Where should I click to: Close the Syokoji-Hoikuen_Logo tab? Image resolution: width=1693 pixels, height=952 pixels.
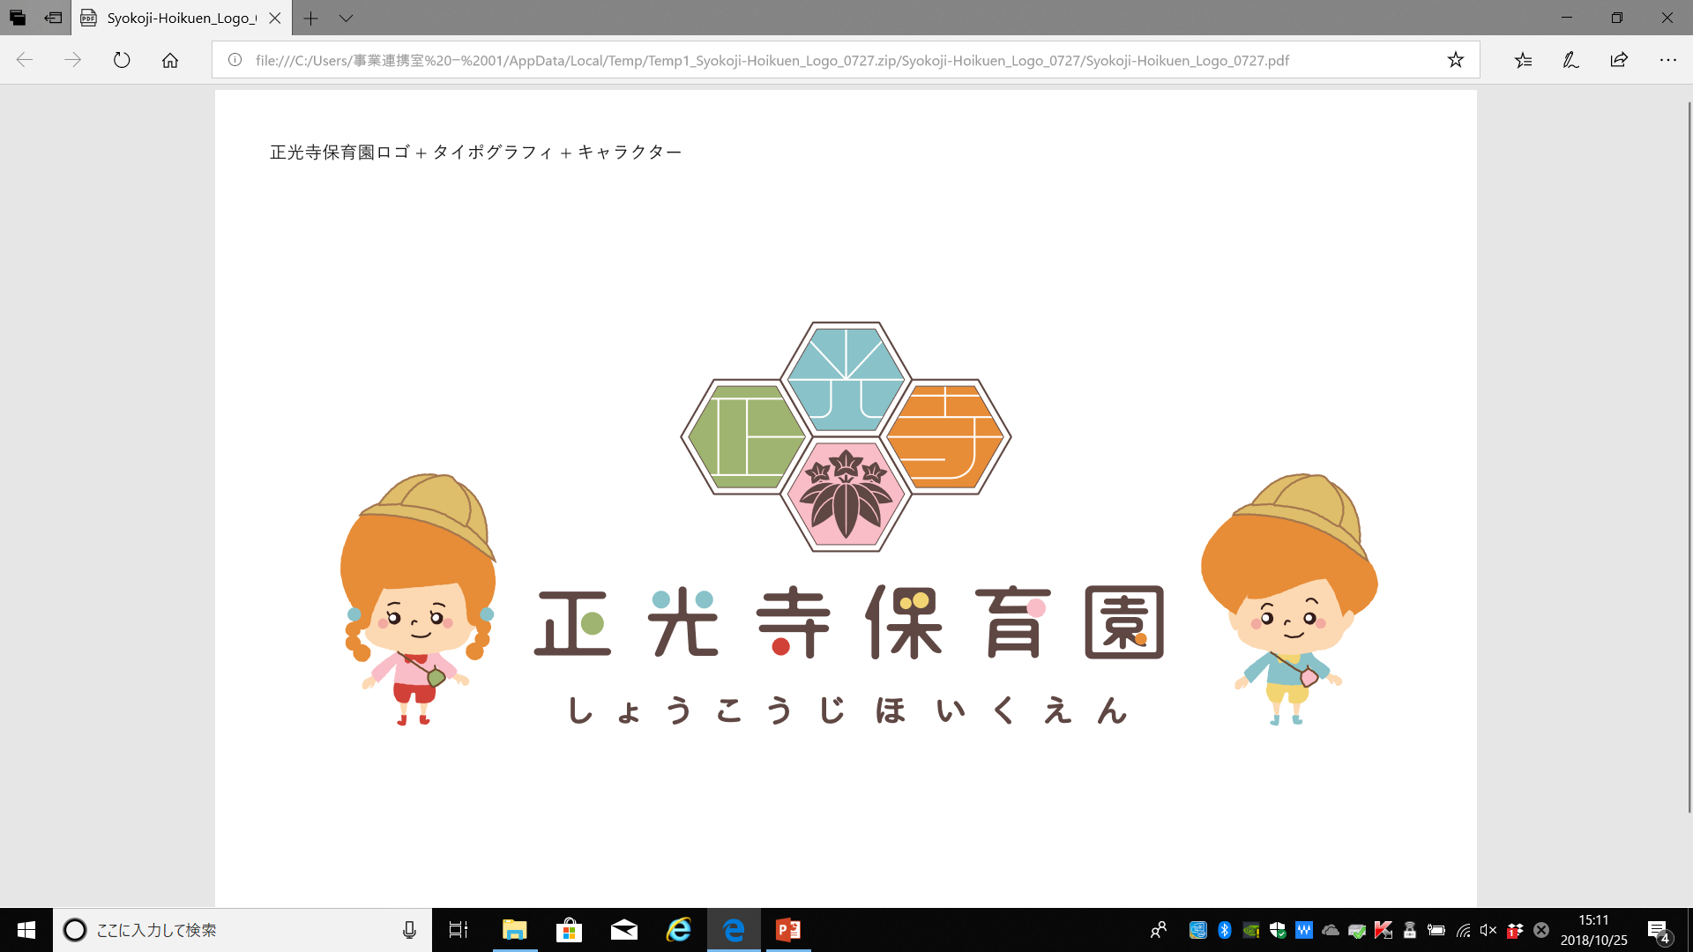274,18
